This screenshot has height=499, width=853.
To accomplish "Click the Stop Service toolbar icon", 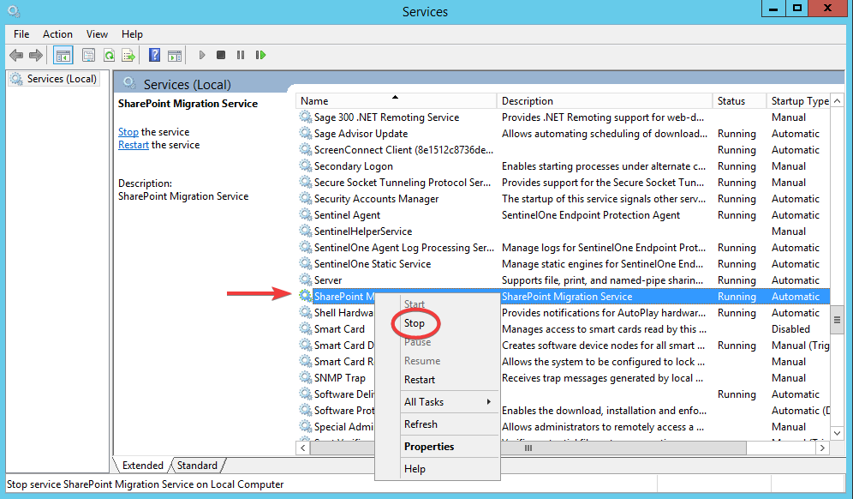I will coord(221,55).
